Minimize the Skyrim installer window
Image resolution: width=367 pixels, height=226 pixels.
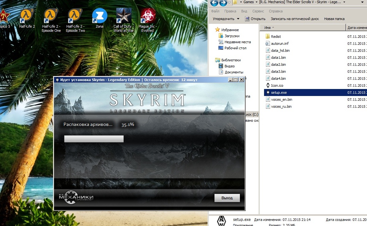pos(230,80)
